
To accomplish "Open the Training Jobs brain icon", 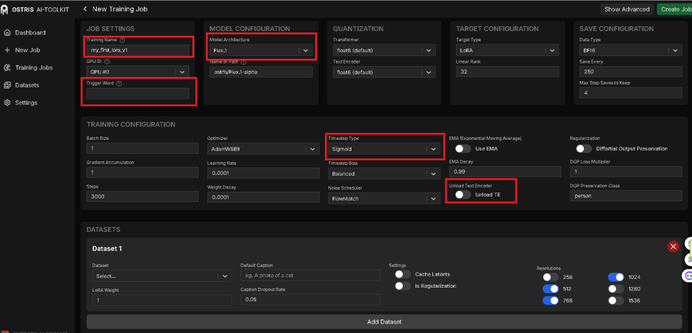I will pos(7,68).
